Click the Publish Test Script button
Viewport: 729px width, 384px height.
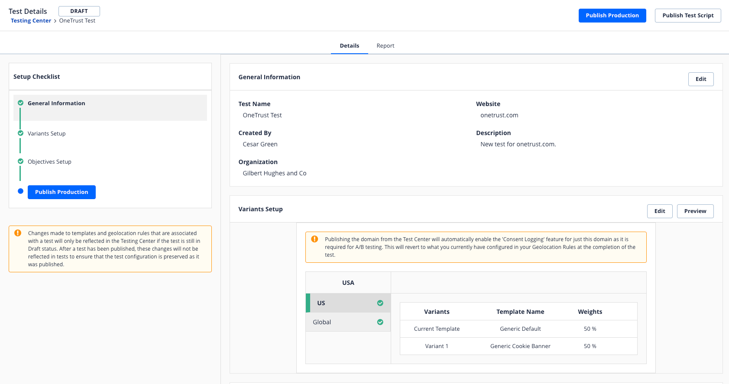pyautogui.click(x=687, y=16)
